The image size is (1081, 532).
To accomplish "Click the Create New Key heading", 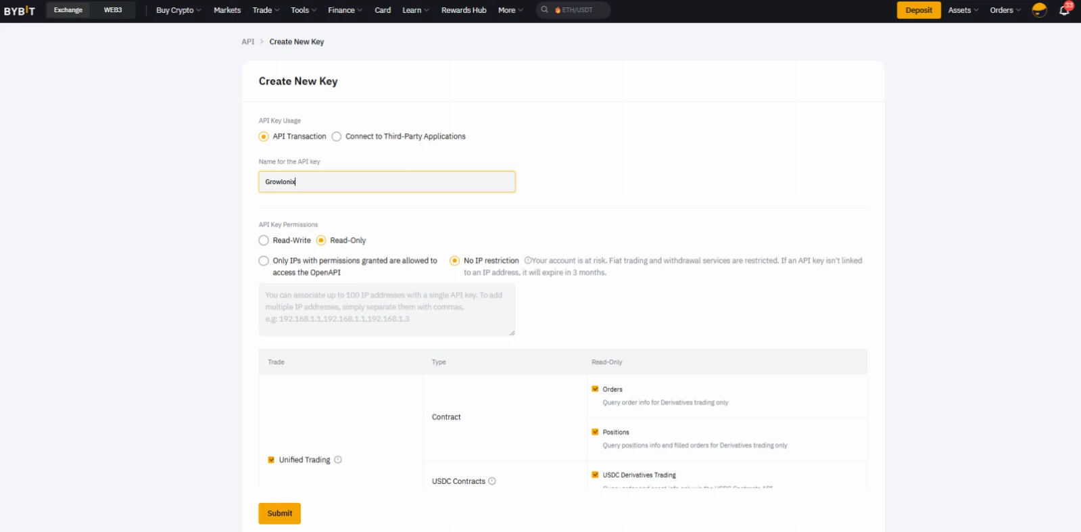I will [x=298, y=81].
